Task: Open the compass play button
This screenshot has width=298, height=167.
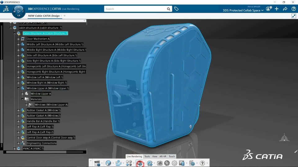Action: tap(19, 11)
